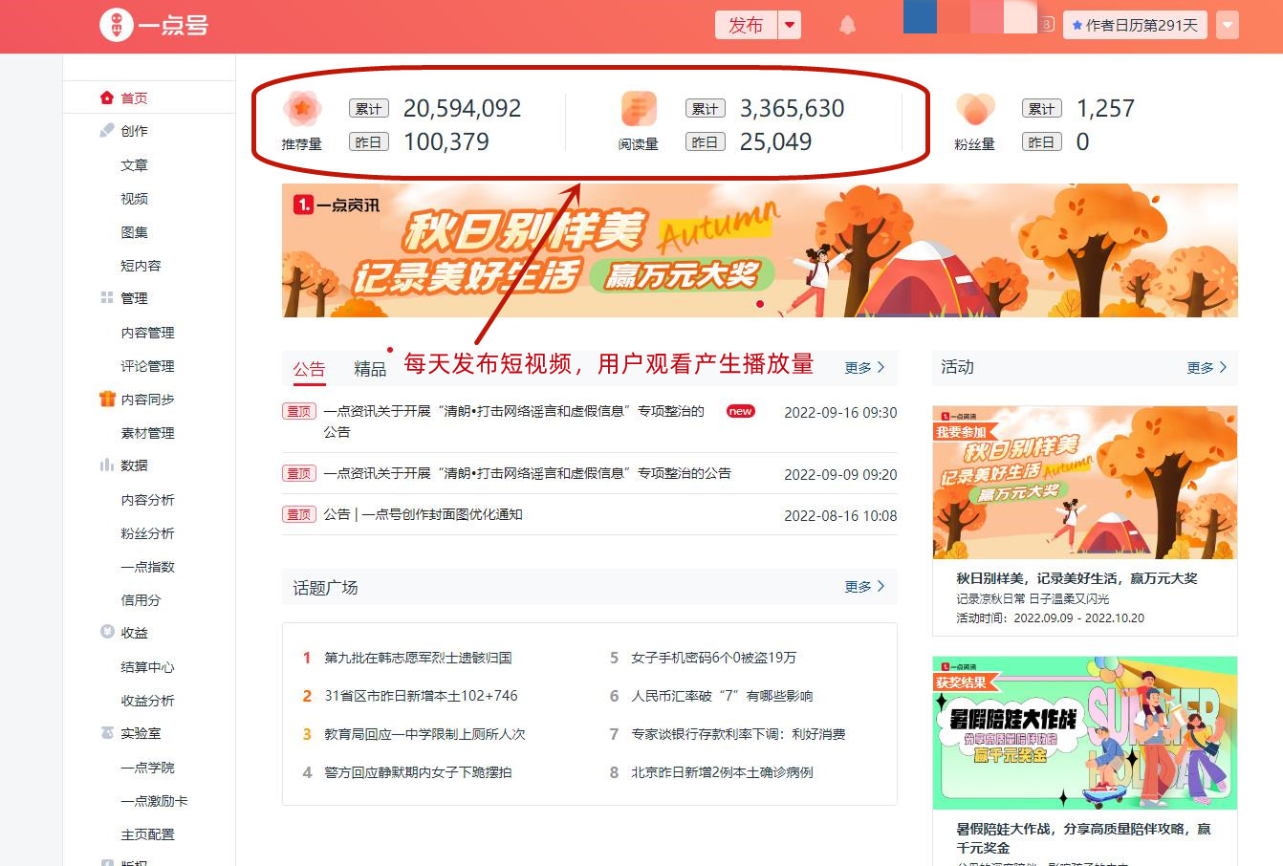The image size is (1283, 866).
Task: Switch to the 精品 tab
Action: (369, 367)
